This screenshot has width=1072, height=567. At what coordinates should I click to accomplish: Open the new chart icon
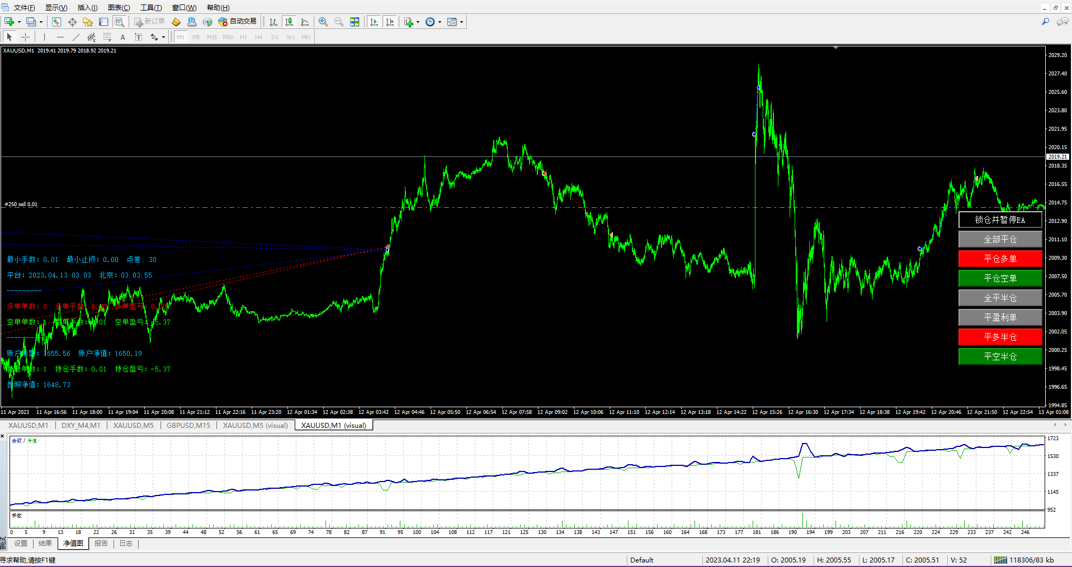(x=10, y=22)
